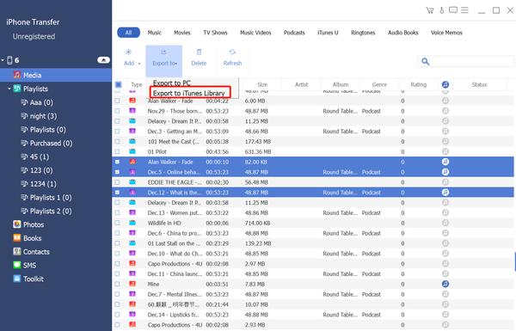
Task: Open the feedback chat icon
Action: pos(453,10)
